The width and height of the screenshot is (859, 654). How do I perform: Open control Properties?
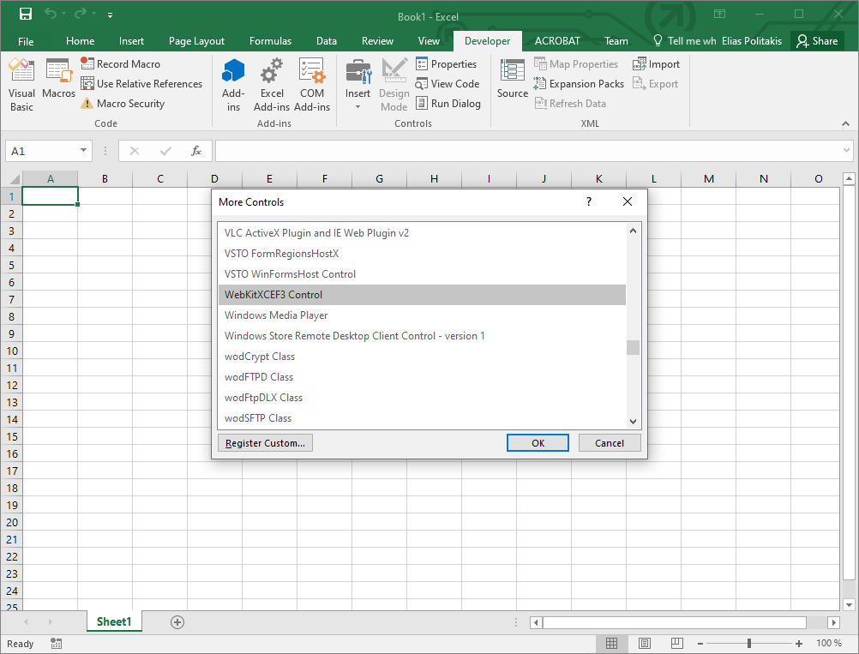point(446,64)
